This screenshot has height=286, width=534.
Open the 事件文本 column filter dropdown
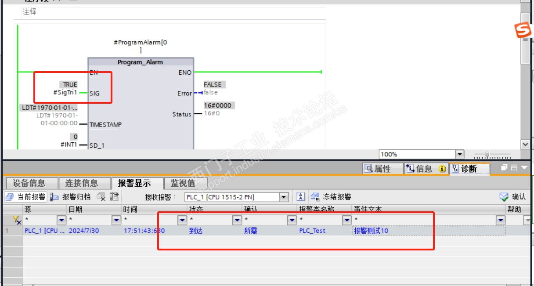click(500, 220)
